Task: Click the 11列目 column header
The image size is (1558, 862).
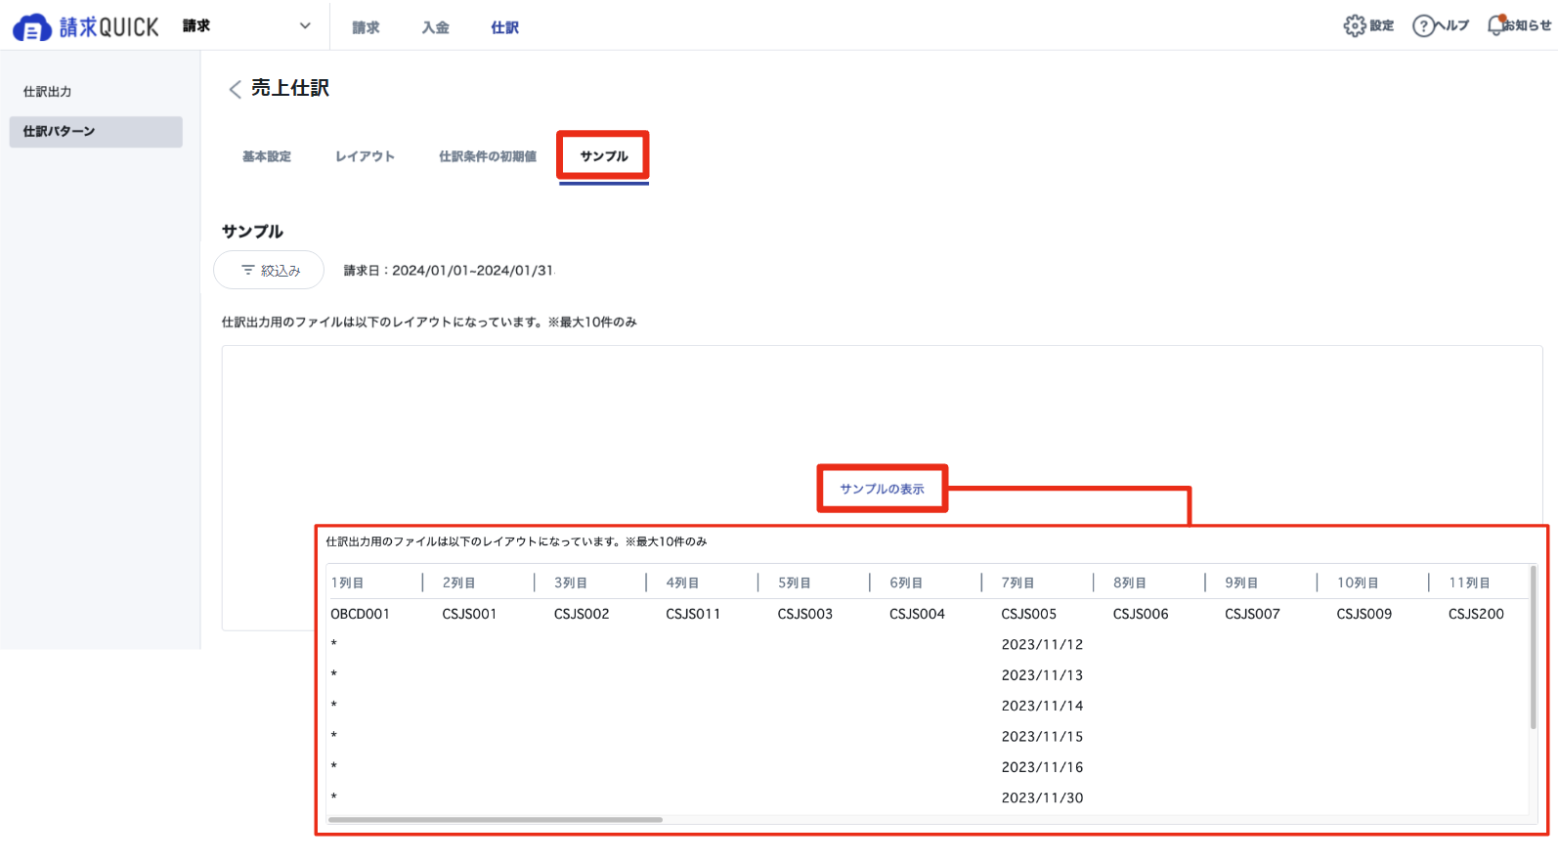Action: click(x=1469, y=582)
